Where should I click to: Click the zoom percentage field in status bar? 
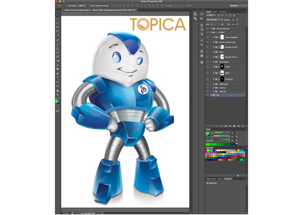pyautogui.click(x=66, y=213)
